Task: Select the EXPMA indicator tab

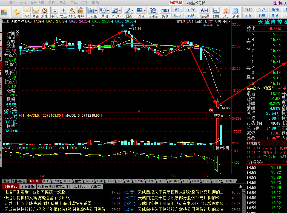Action: [x=229, y=181]
